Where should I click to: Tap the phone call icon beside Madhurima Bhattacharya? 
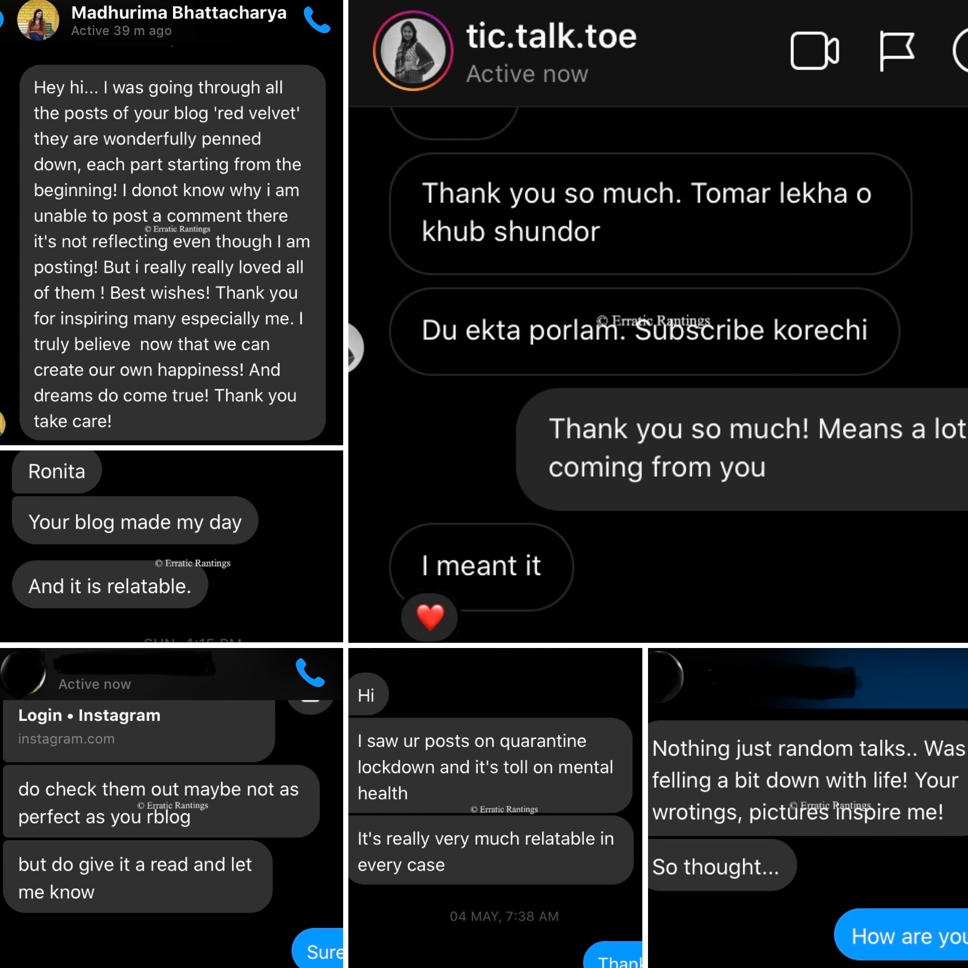click(317, 20)
